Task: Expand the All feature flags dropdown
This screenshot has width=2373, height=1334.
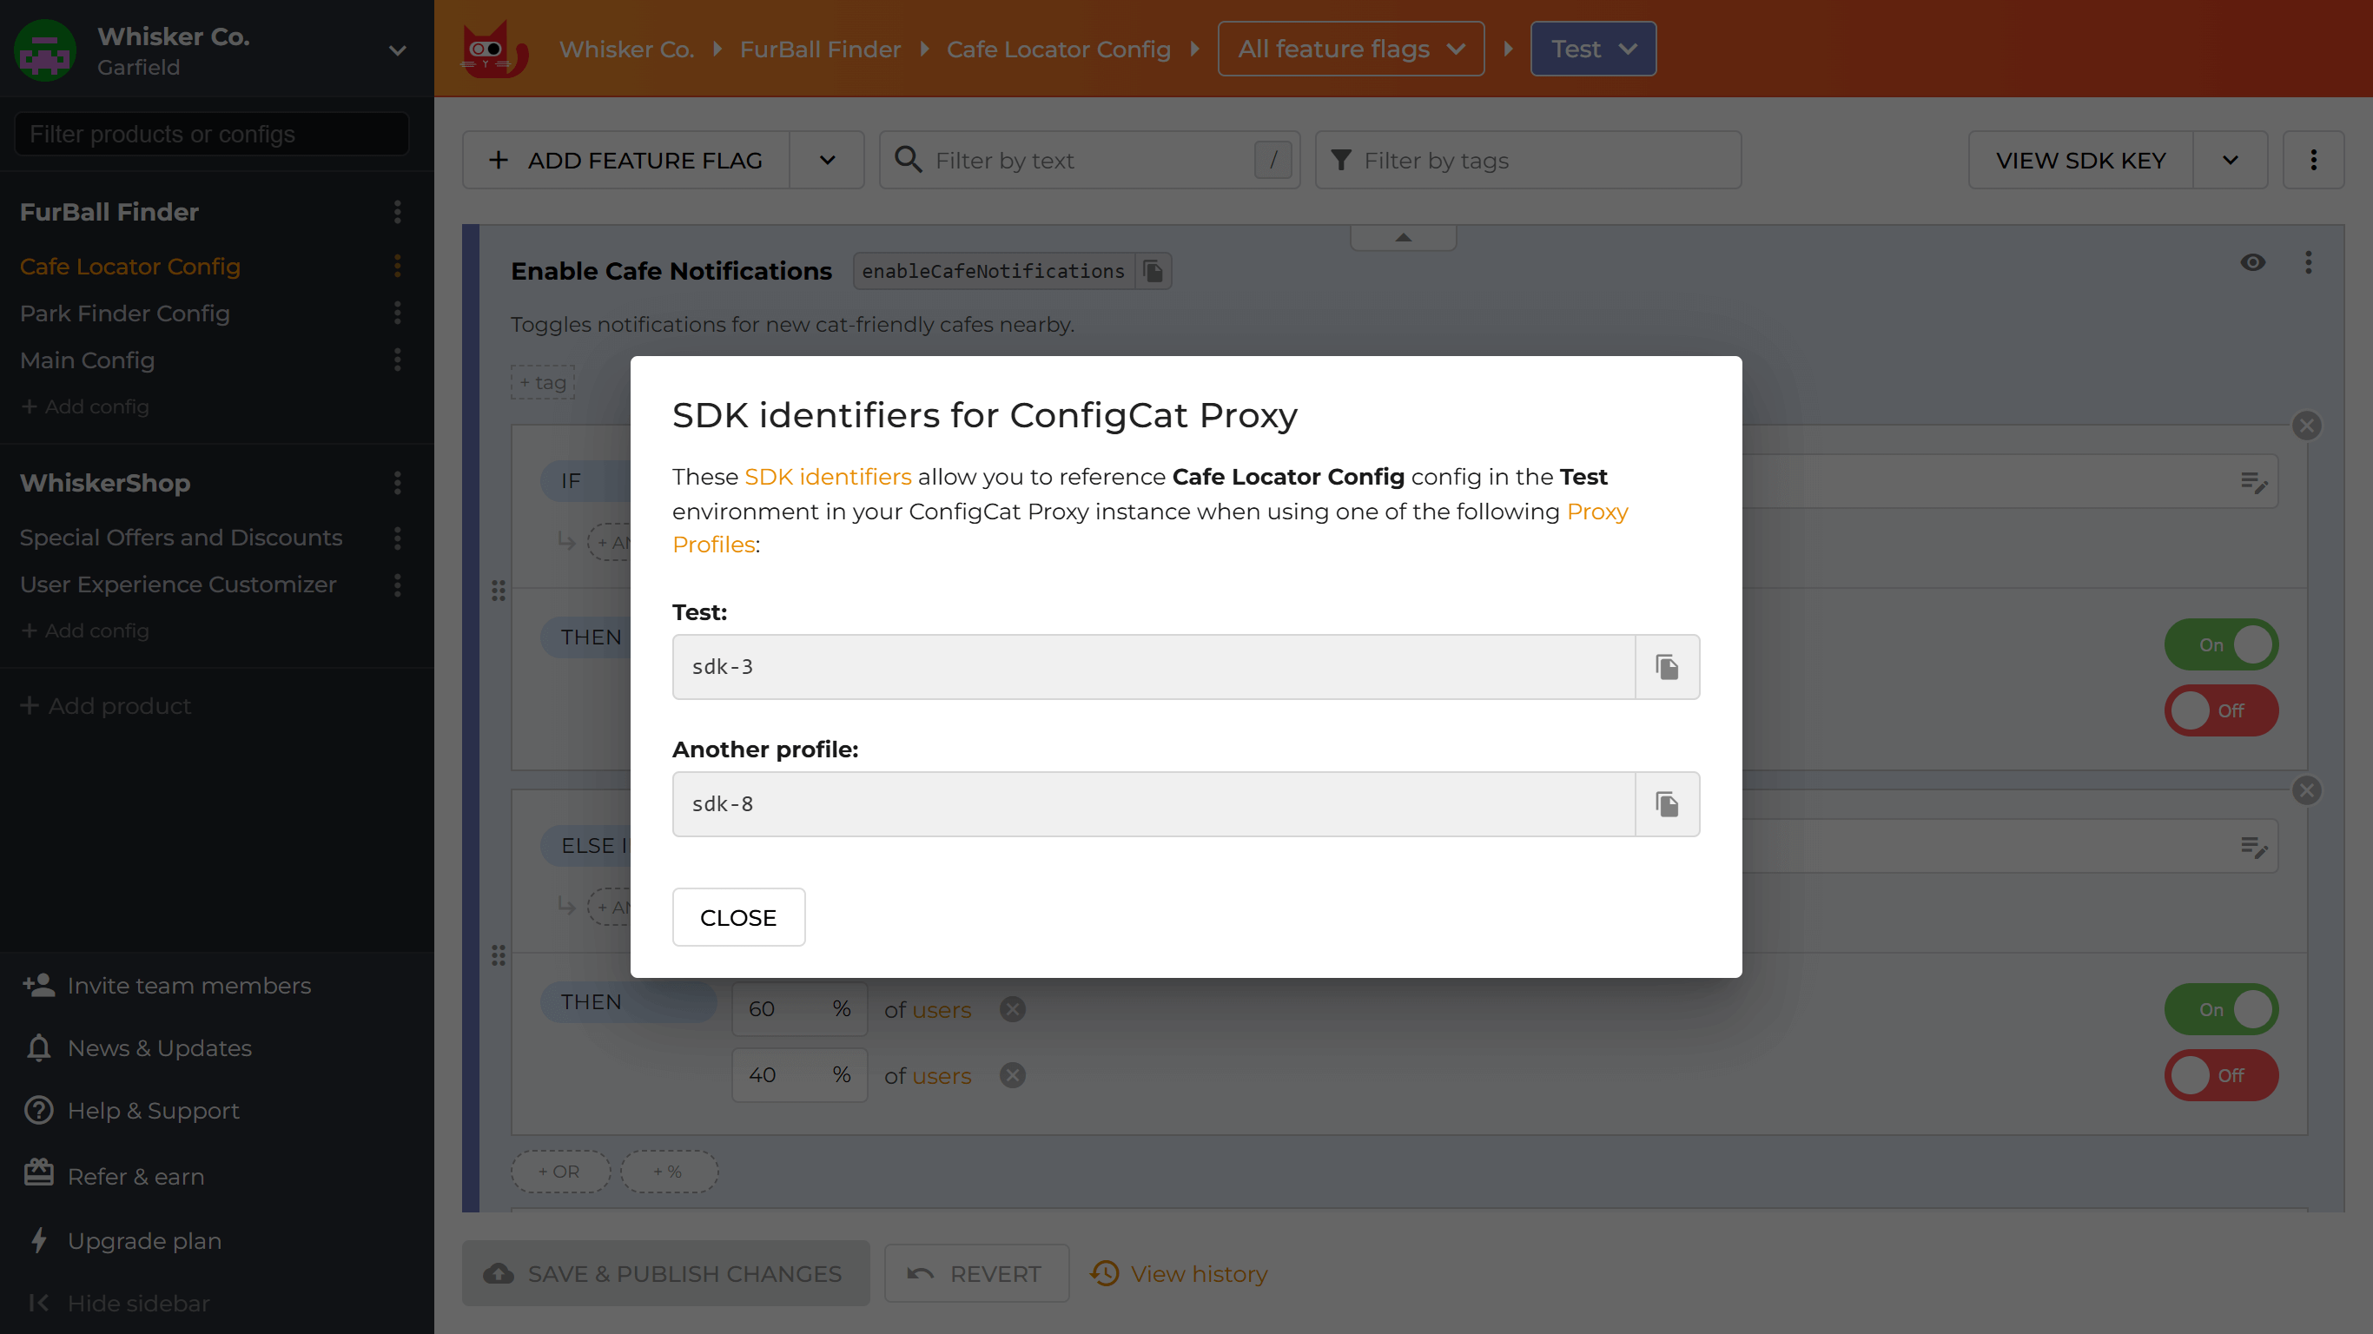Action: [x=1349, y=48]
